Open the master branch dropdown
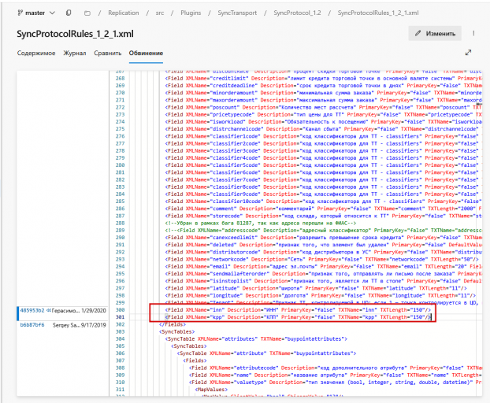This screenshot has width=490, height=403. 36,13
